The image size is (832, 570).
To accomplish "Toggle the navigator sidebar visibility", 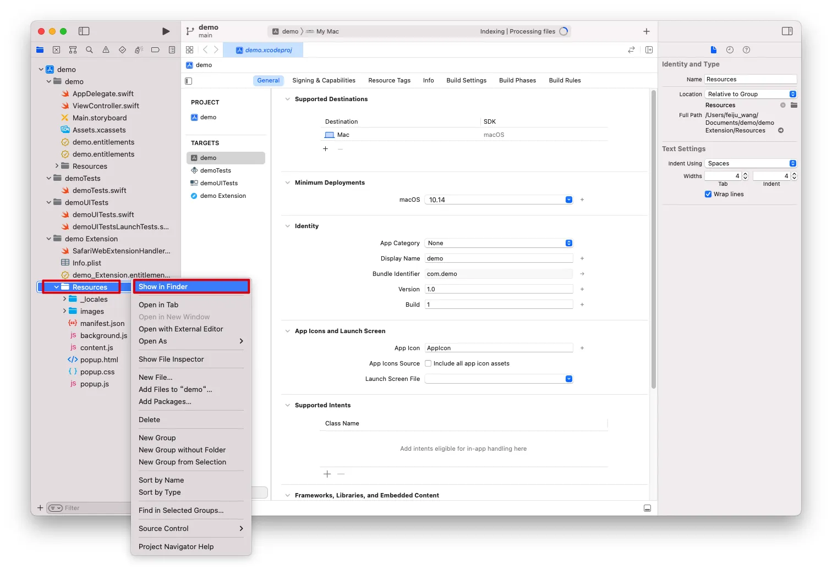I will [x=84, y=31].
